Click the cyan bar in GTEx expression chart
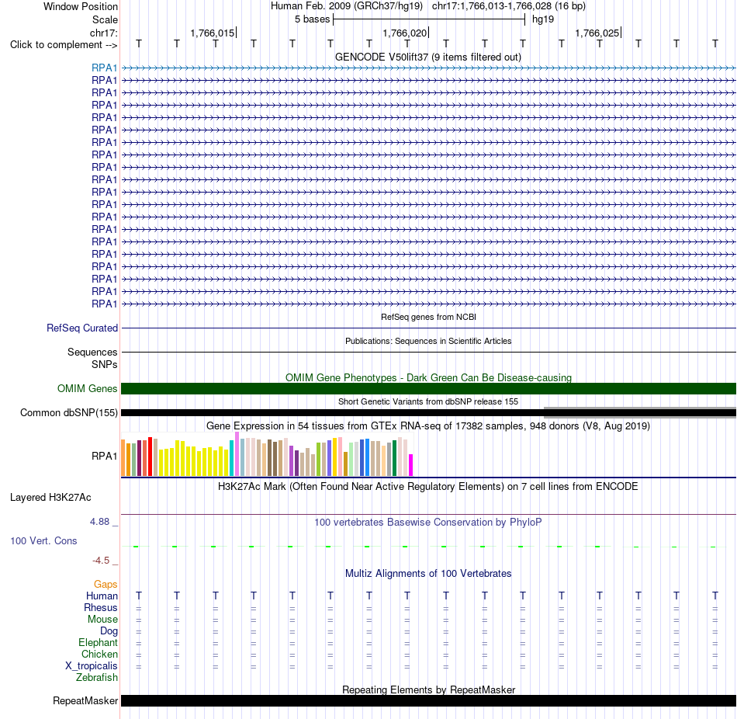Image resolution: width=737 pixels, height=719 pixels. click(231, 458)
